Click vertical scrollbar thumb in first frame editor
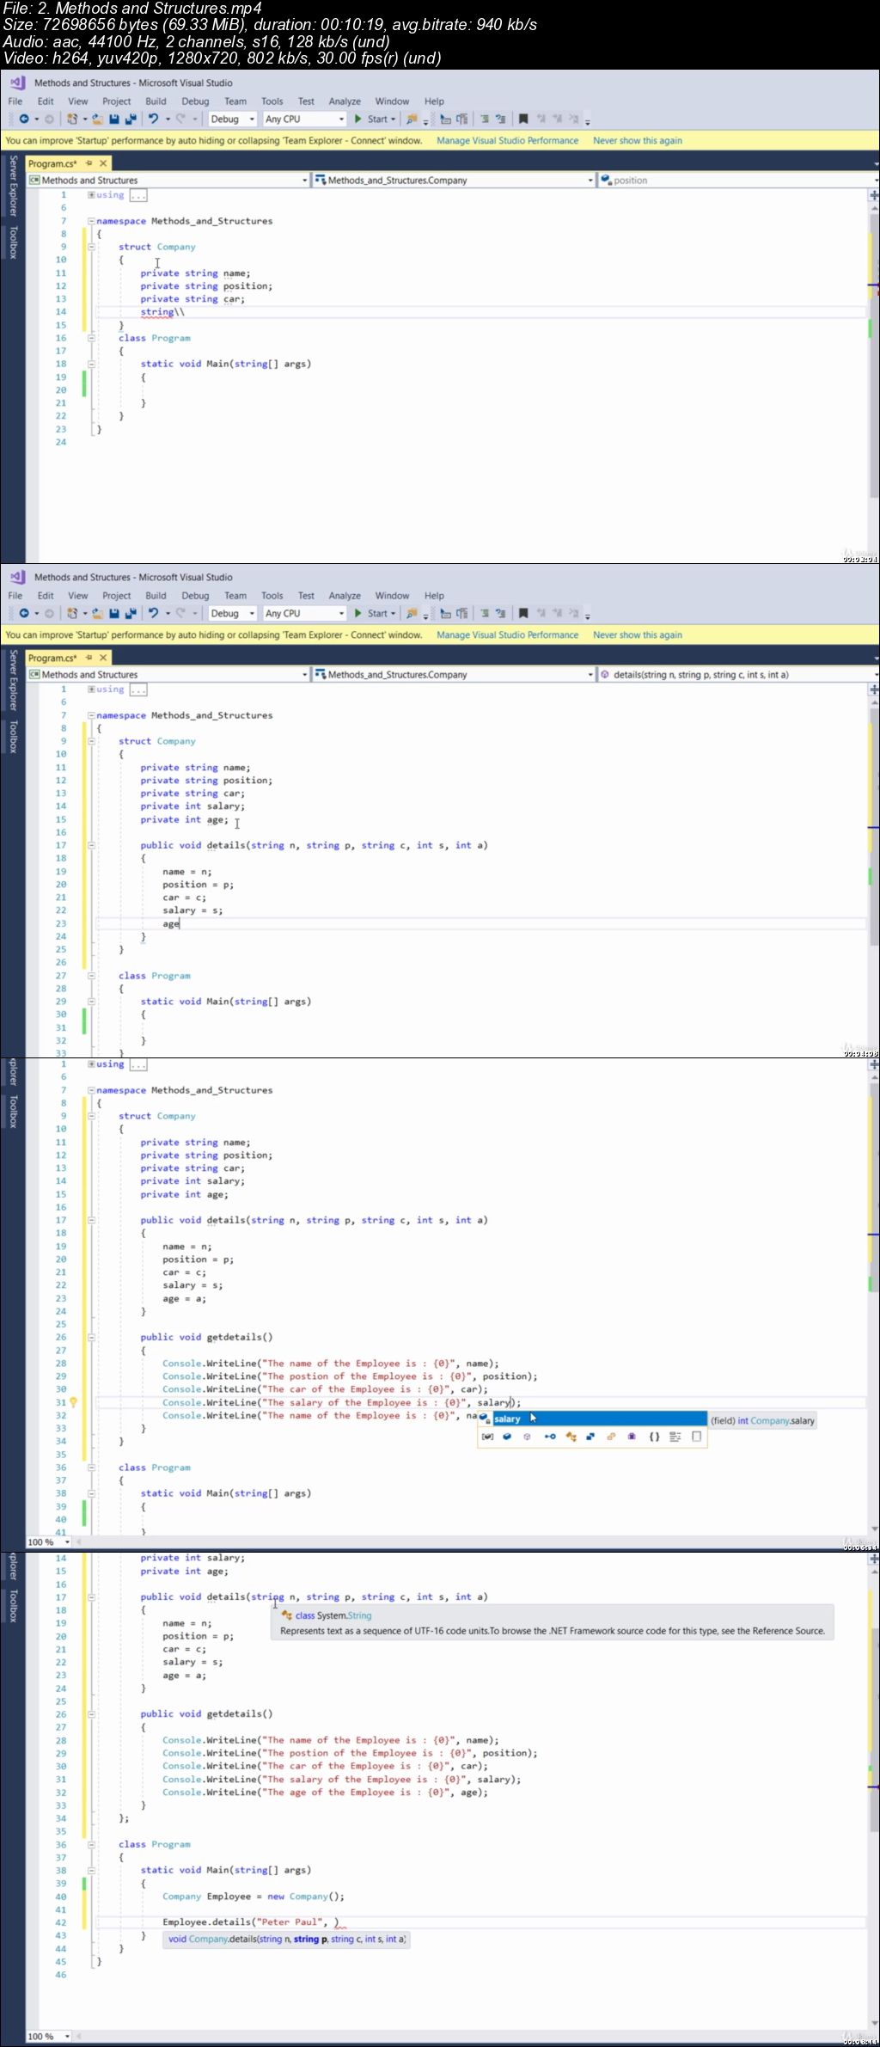This screenshot has height=2047, width=880. click(874, 355)
